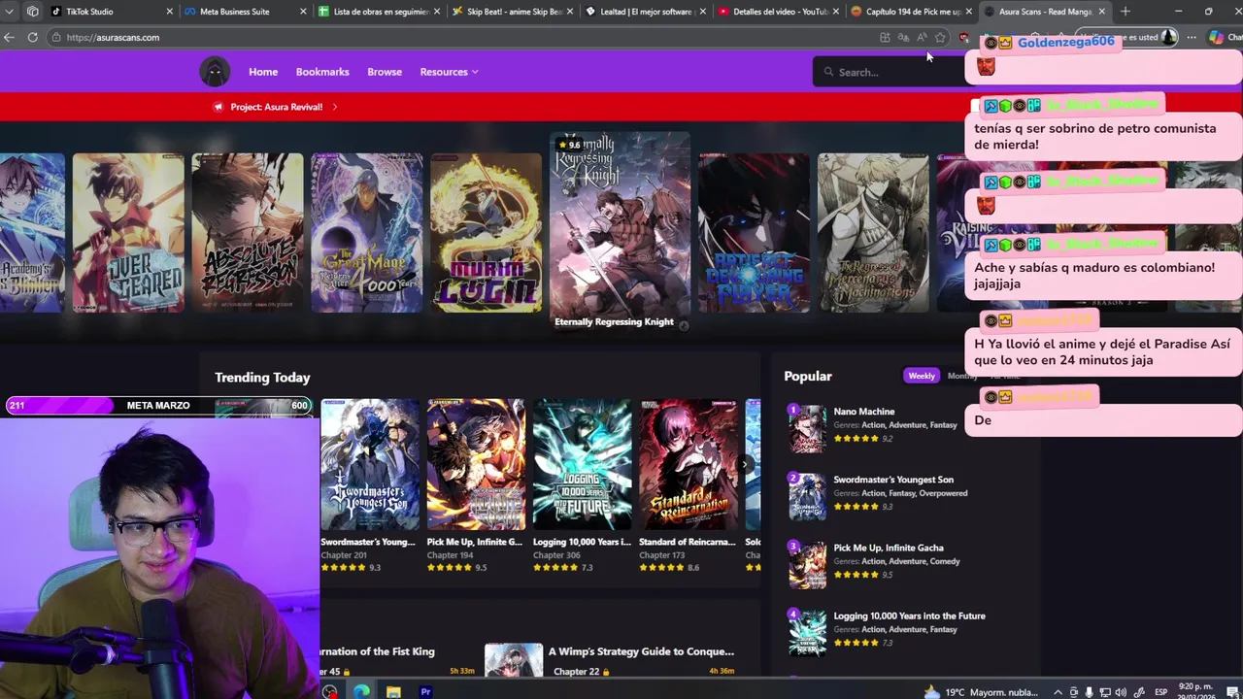Click the favorites star in address bar
Viewport: 1243px width, 699px height.
click(940, 37)
